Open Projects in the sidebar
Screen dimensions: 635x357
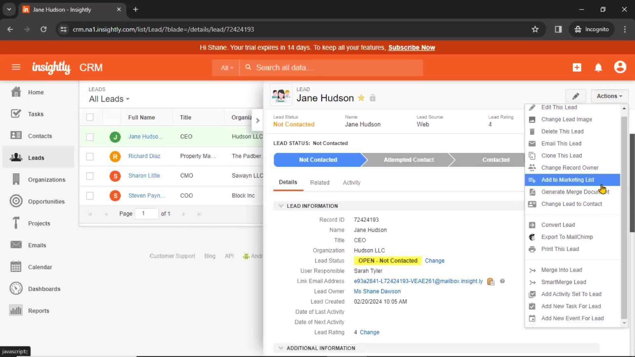pos(38,223)
